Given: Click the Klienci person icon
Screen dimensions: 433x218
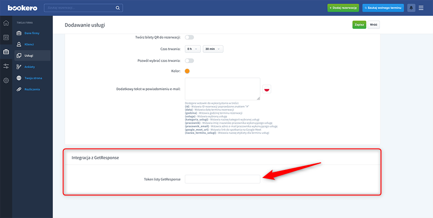Looking at the screenshot, I should [x=19, y=44].
